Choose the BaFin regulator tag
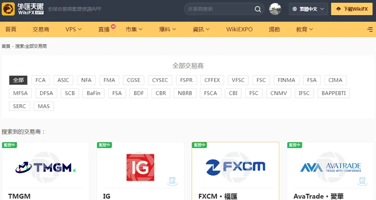 [x=94, y=93]
